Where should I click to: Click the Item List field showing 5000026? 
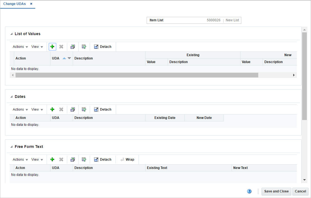194,20
